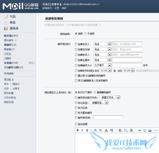Tick the 标为已读 checkbox
The height and width of the screenshot is (153, 159).
76,108
